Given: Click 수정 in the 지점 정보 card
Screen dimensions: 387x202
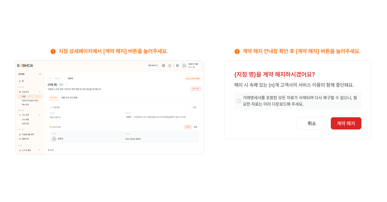Looking at the screenshot, I should point(194,107).
